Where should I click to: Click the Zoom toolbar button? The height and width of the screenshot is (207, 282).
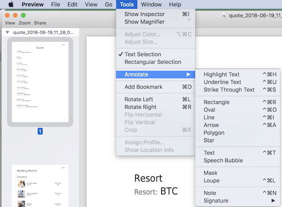[x=24, y=23]
